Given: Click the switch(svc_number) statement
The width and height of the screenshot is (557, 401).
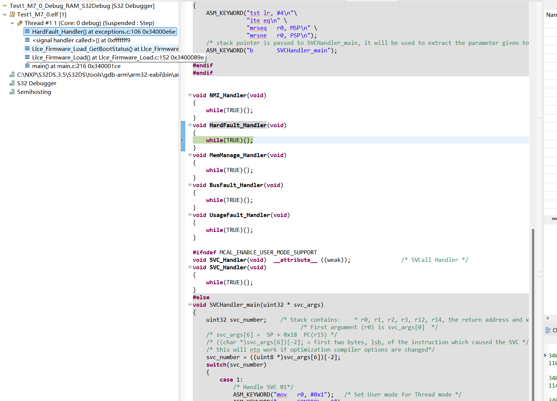Looking at the screenshot, I should point(236,365).
